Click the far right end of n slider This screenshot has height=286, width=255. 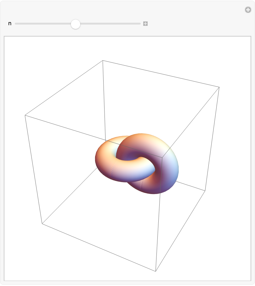click(x=140, y=24)
